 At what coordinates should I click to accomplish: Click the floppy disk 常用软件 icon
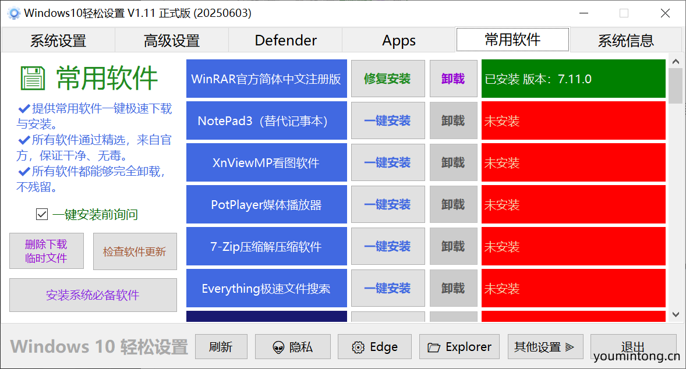(x=33, y=78)
